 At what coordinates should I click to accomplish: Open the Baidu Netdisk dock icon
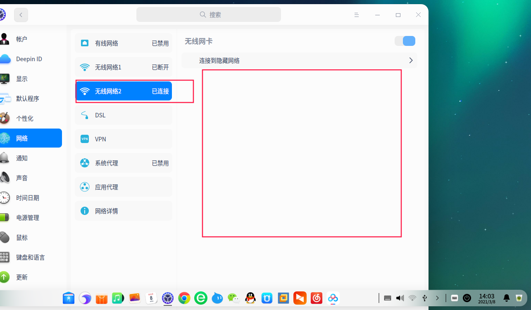(333, 298)
